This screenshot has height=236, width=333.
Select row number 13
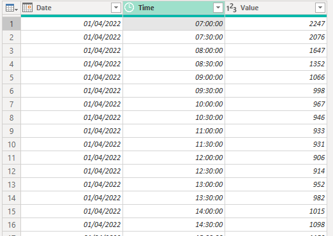pos(11,184)
